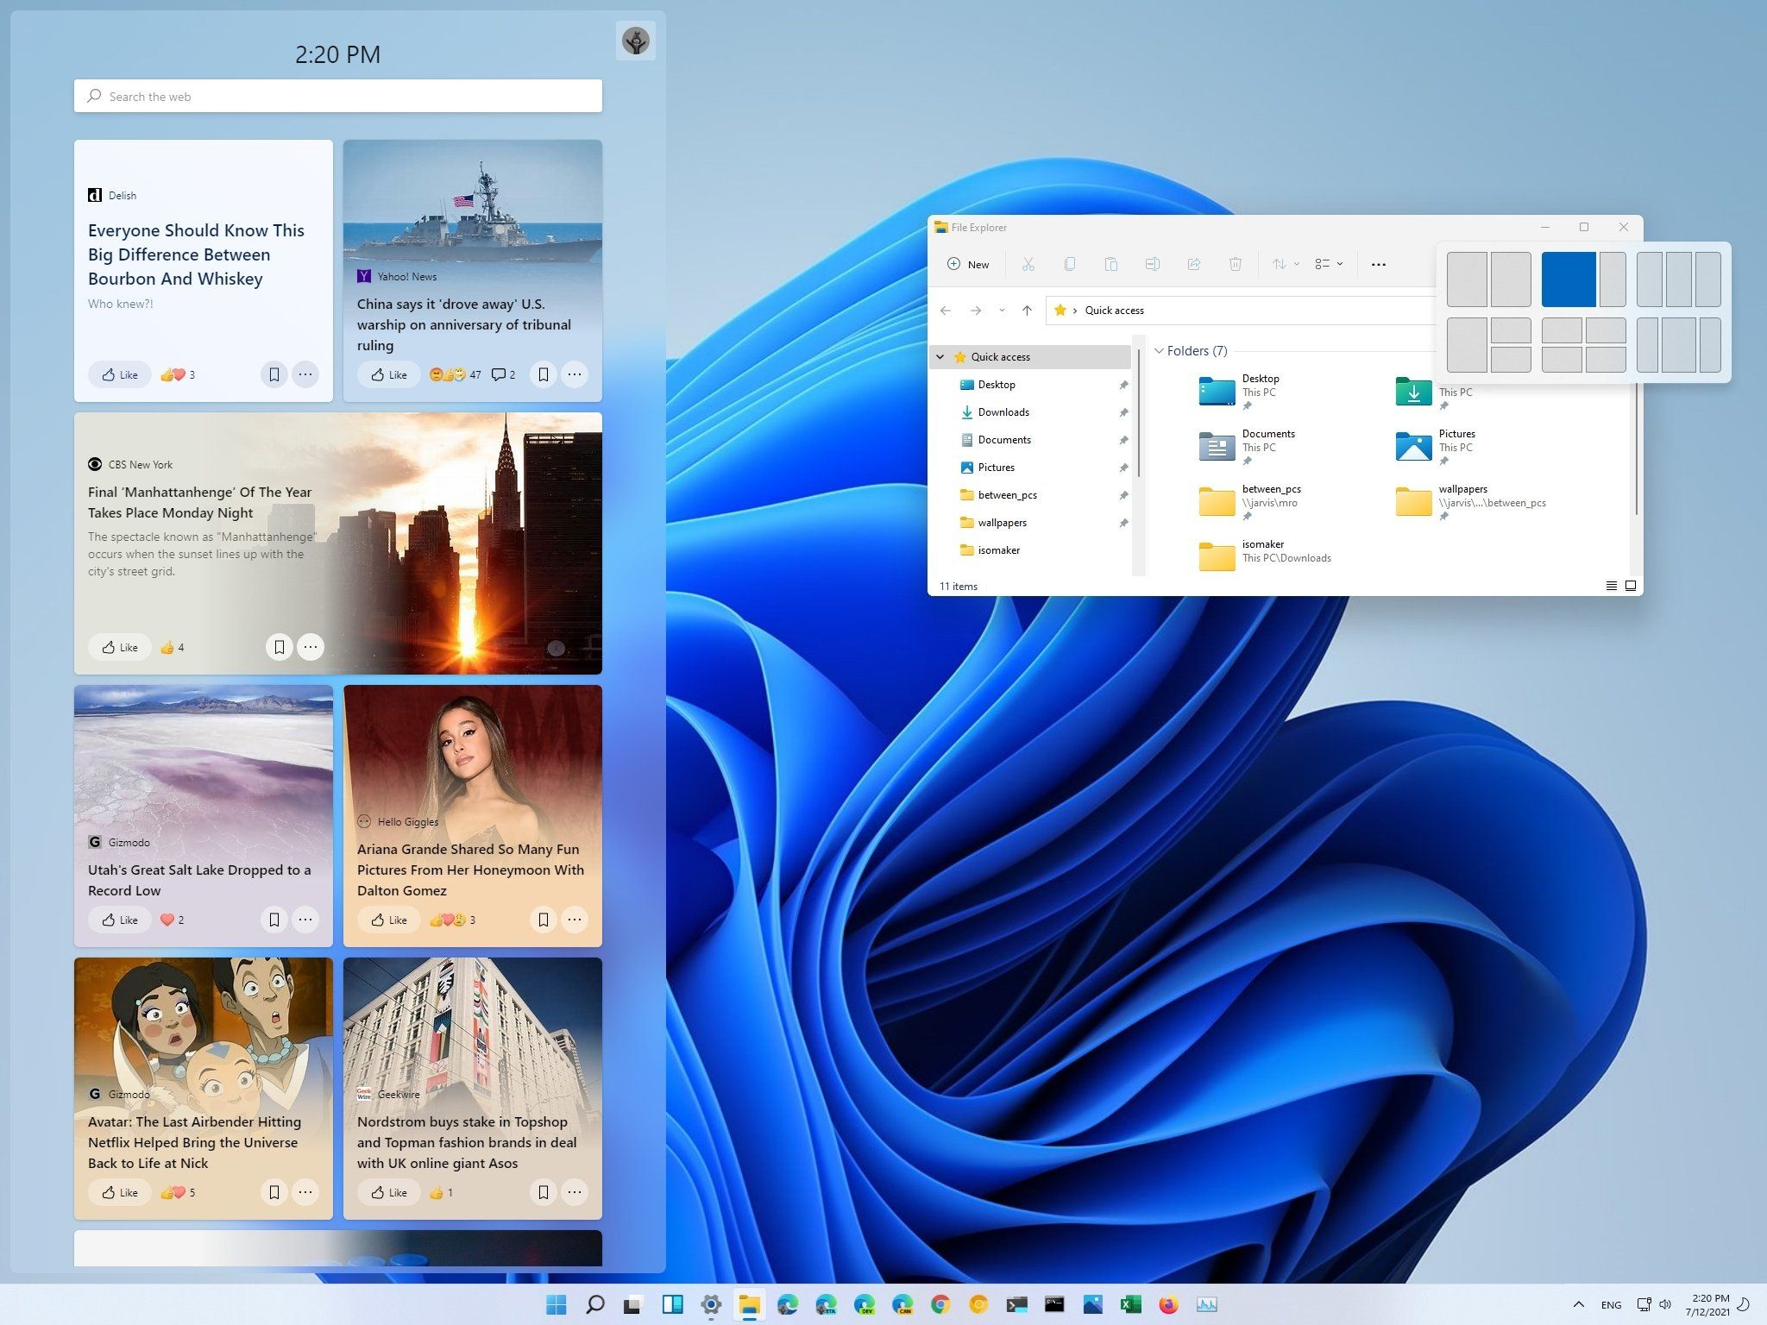Open the See more menu in File Explorer toolbar

tap(1378, 264)
